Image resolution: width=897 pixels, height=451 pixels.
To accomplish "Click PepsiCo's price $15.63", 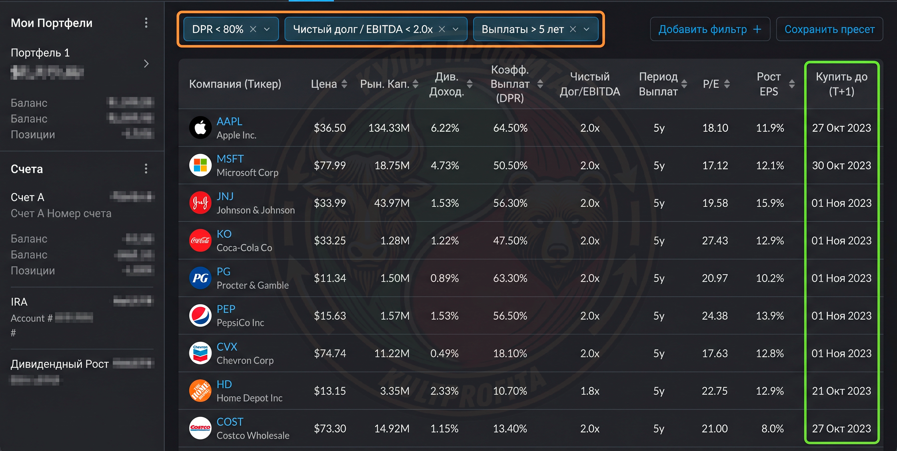I will (x=330, y=316).
